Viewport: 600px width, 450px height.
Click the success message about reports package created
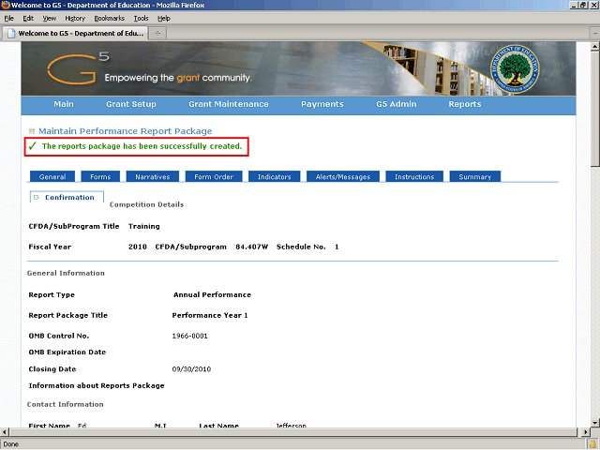(137, 146)
